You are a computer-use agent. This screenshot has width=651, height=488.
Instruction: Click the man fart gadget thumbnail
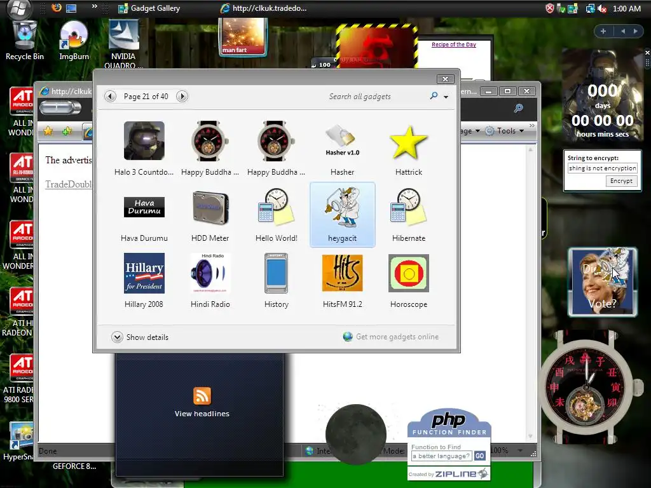(243, 36)
